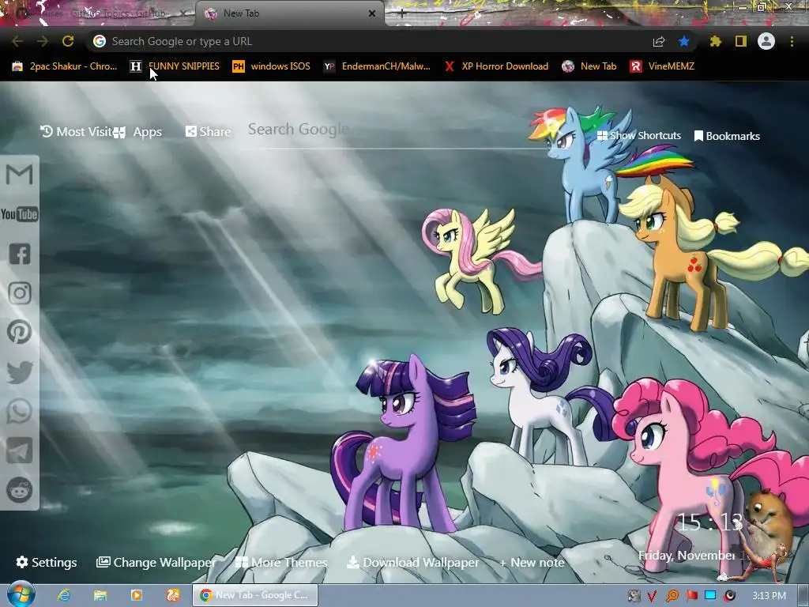Open a new tab with plus button

coord(402,13)
